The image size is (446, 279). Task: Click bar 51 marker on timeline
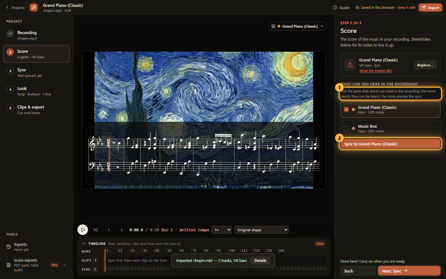click(x=169, y=250)
